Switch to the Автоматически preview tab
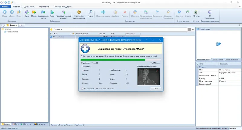This screenshot has height=130, width=242. [x=203, y=60]
